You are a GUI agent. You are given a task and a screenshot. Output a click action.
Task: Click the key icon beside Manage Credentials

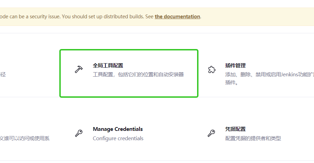click(x=79, y=133)
